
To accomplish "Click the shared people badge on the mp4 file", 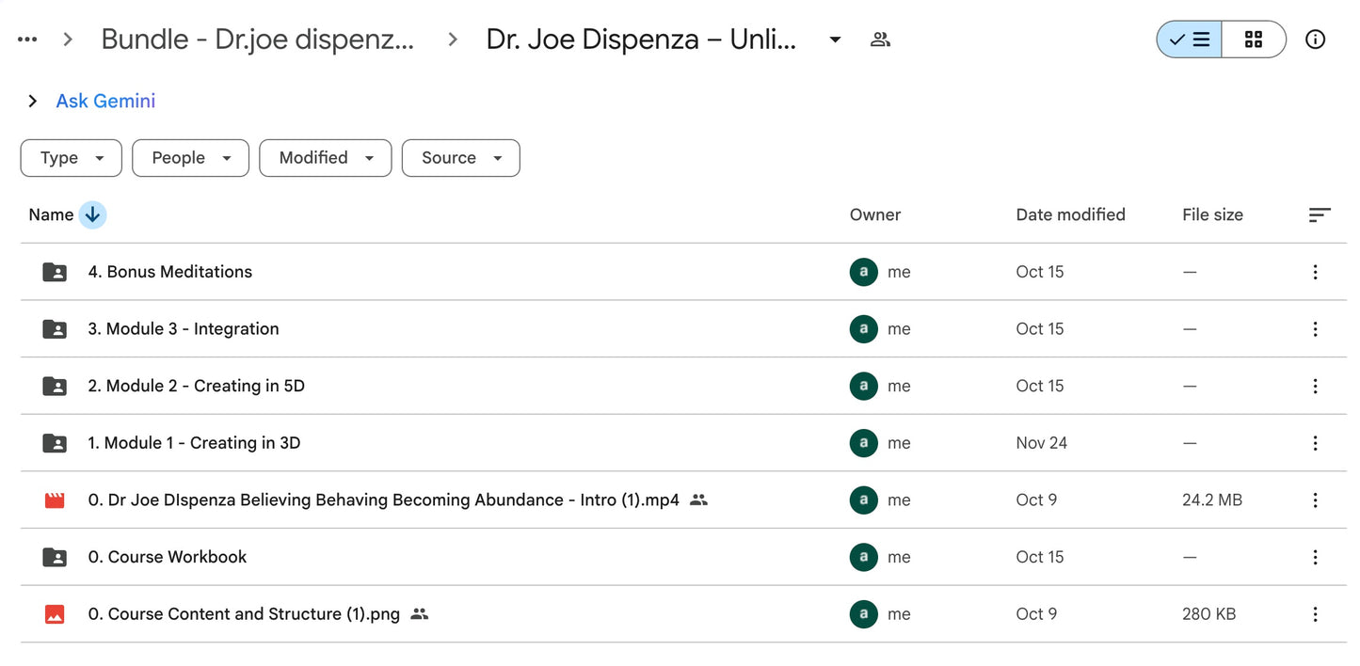I will pos(698,499).
